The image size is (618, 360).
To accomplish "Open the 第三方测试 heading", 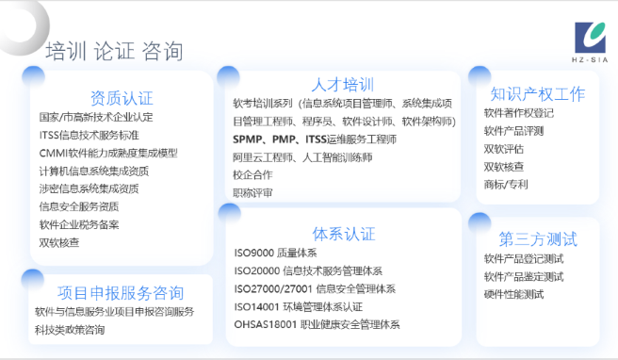I will pos(538,239).
